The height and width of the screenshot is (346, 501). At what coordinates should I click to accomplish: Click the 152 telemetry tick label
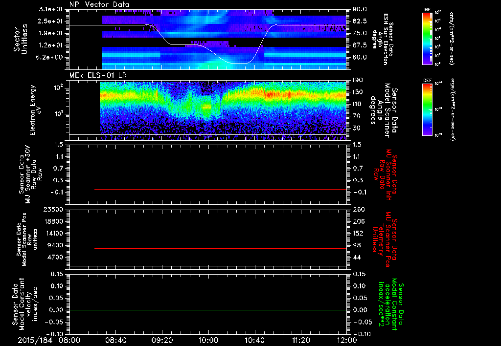(x=358, y=233)
